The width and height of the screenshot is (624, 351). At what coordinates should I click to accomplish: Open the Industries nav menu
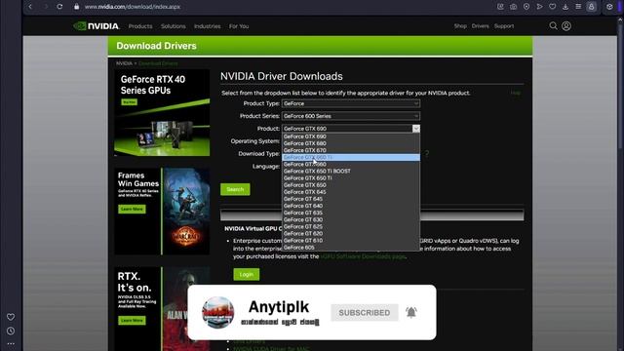[207, 26]
